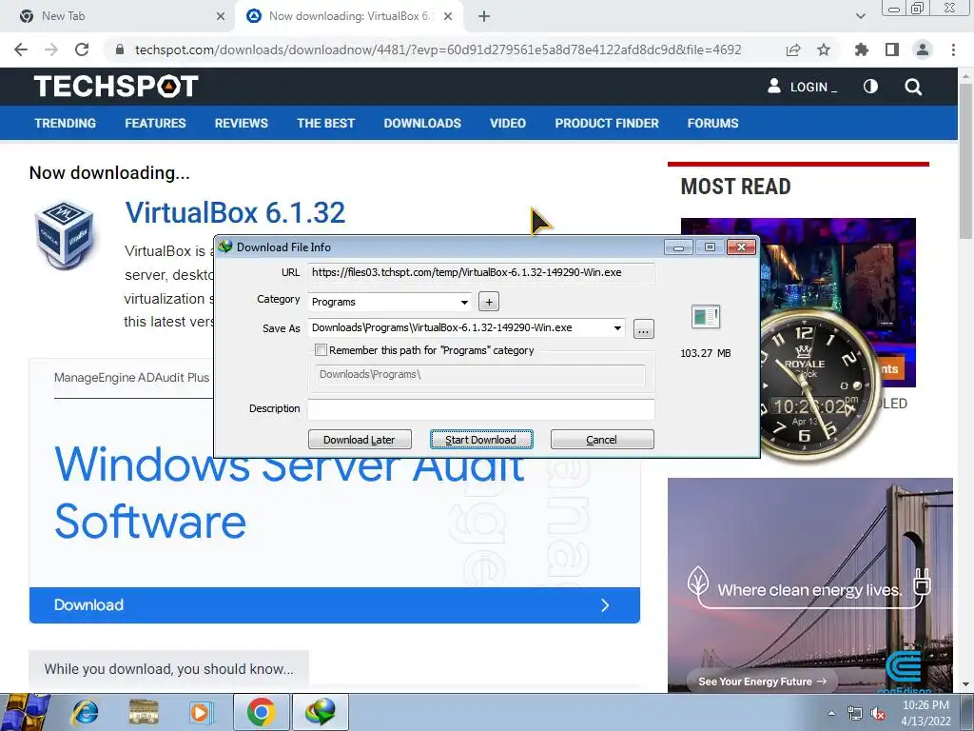The image size is (974, 731).
Task: Show hidden system tray icons
Action: coord(831,713)
